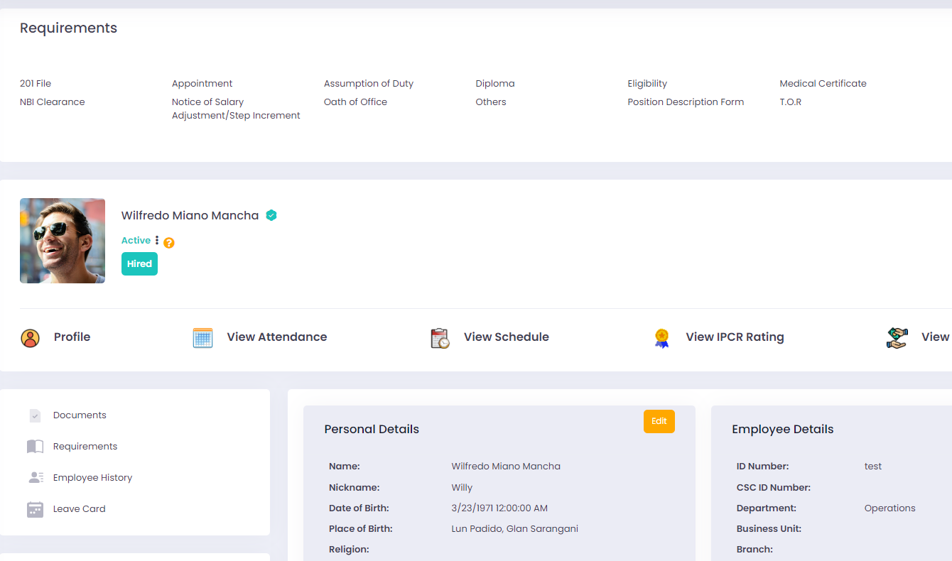Screen dimensions: 952x561
Task: Click the Requirements book icon
Action: pyautogui.click(x=35, y=447)
